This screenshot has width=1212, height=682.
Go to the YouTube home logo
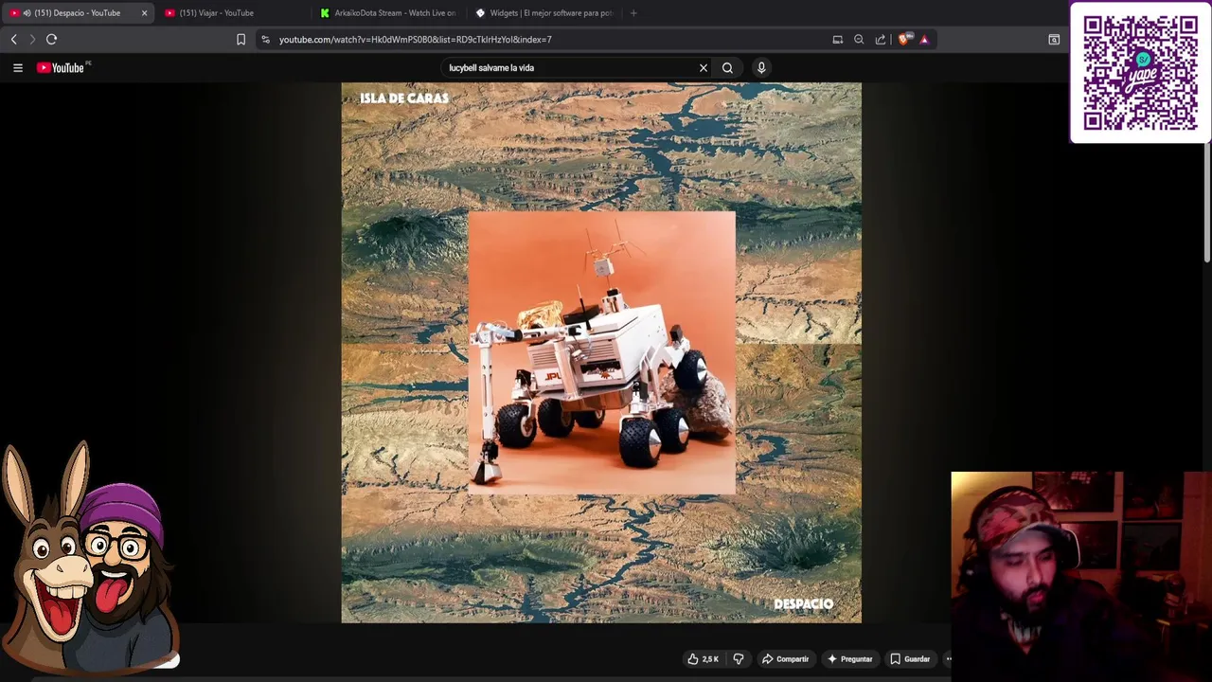(61, 67)
